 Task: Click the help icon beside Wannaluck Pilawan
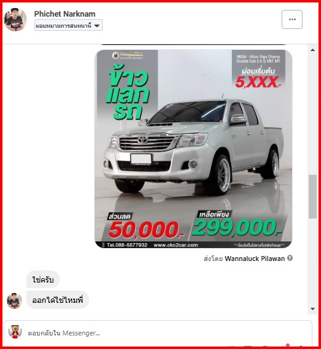290,258
